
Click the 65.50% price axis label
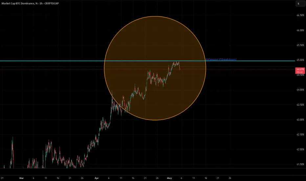[x=300, y=45]
